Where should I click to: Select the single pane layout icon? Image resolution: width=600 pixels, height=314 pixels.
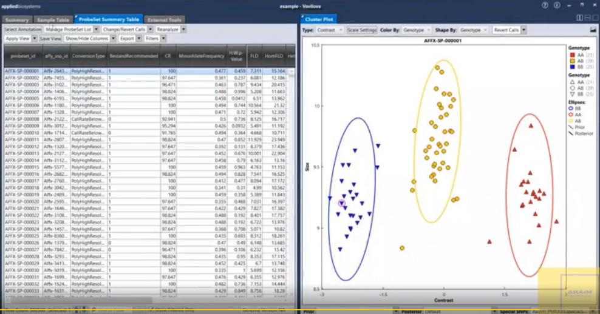(595, 18)
